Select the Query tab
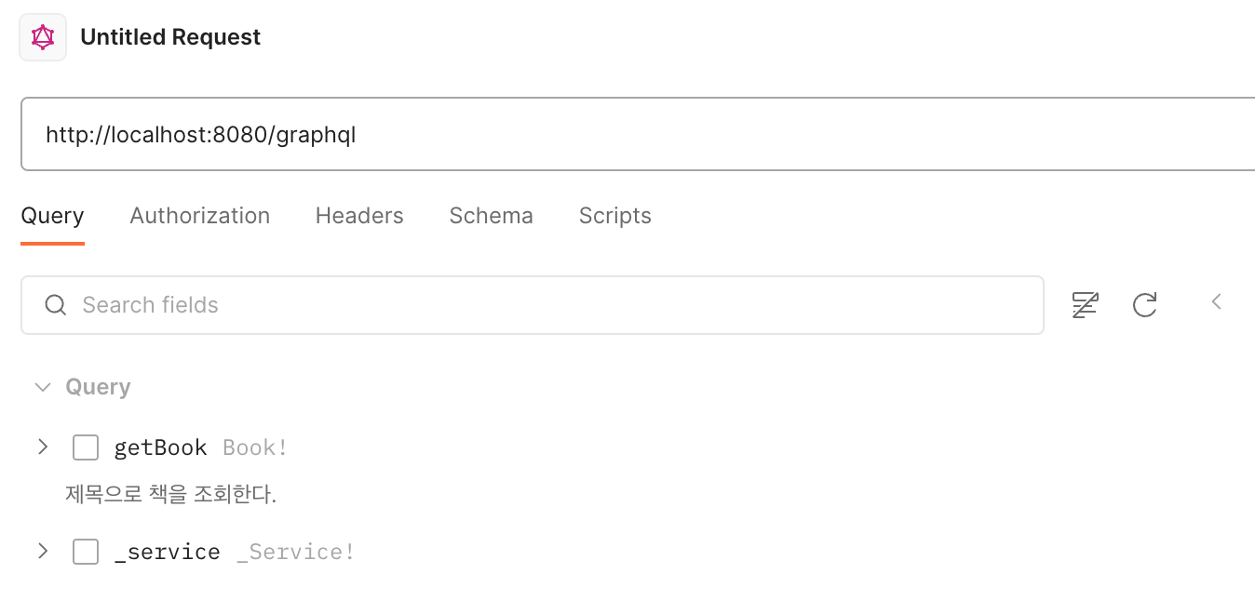1255x614 pixels. coord(52,215)
